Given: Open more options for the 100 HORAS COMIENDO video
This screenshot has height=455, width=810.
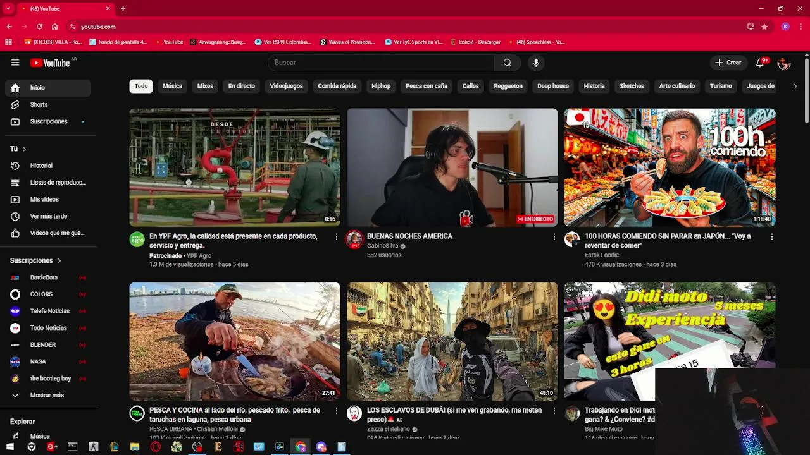Looking at the screenshot, I should point(771,236).
